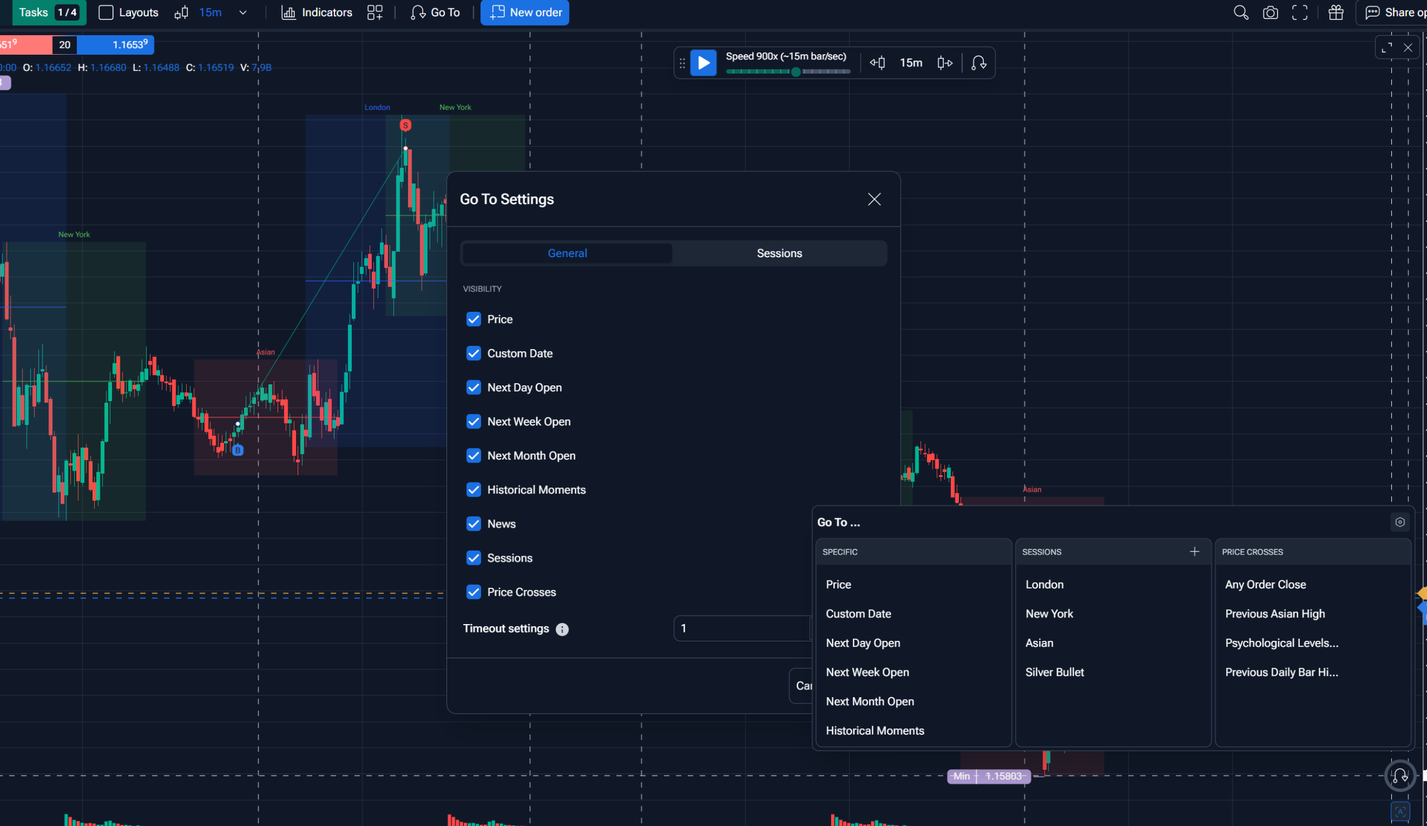Grab the playback bar move handle
The width and height of the screenshot is (1427, 826).
[682, 63]
